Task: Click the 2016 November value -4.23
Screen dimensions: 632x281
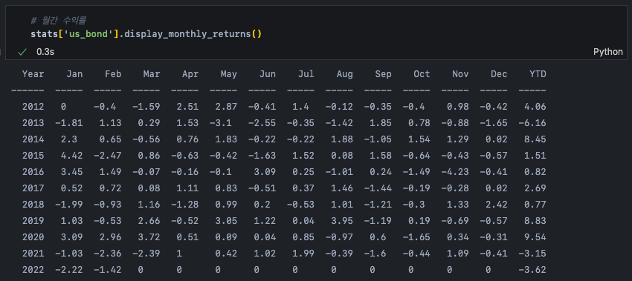Action: pyautogui.click(x=455, y=172)
